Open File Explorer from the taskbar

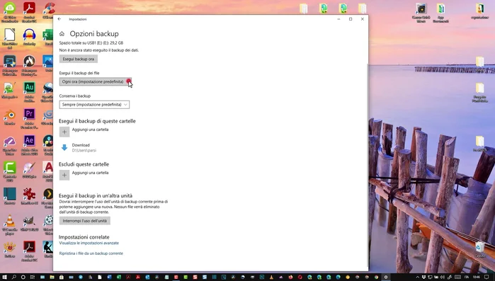[x=52, y=277]
